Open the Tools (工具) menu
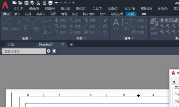 pyautogui.click(x=97, y=9)
